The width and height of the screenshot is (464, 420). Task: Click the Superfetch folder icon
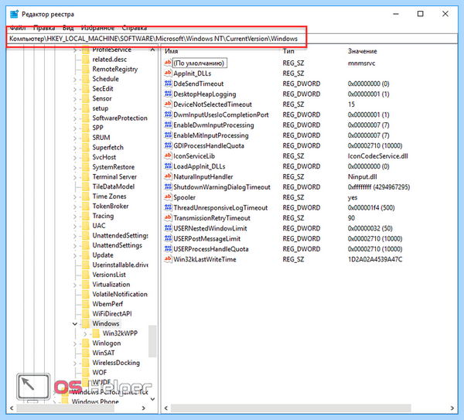click(86, 147)
